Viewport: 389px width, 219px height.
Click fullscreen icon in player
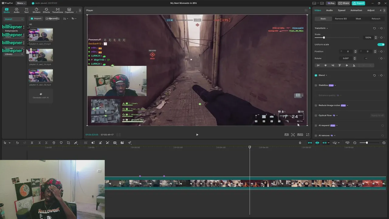pyautogui.click(x=308, y=134)
